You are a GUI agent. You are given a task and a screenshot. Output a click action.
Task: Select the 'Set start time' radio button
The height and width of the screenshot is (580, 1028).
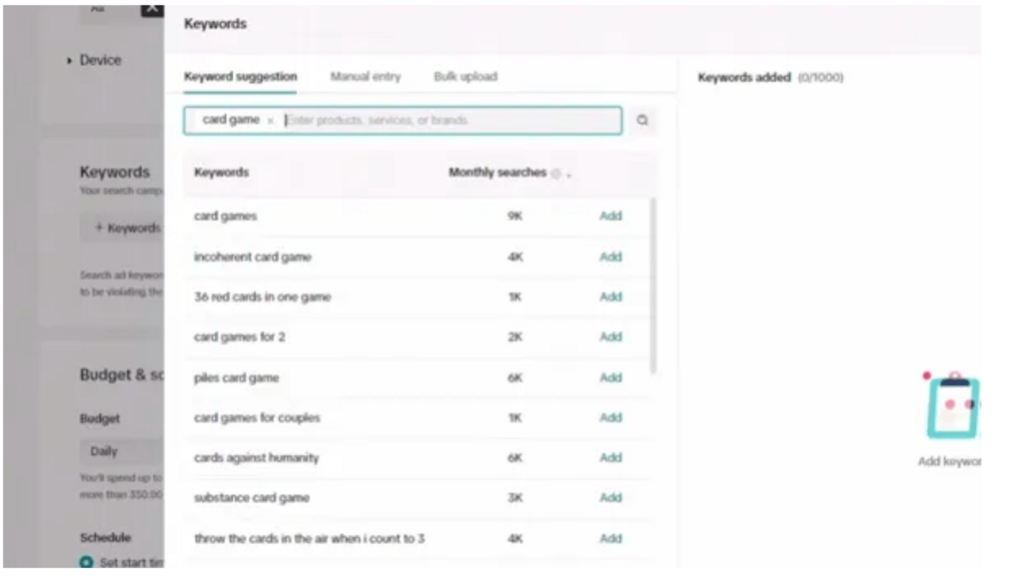click(86, 562)
